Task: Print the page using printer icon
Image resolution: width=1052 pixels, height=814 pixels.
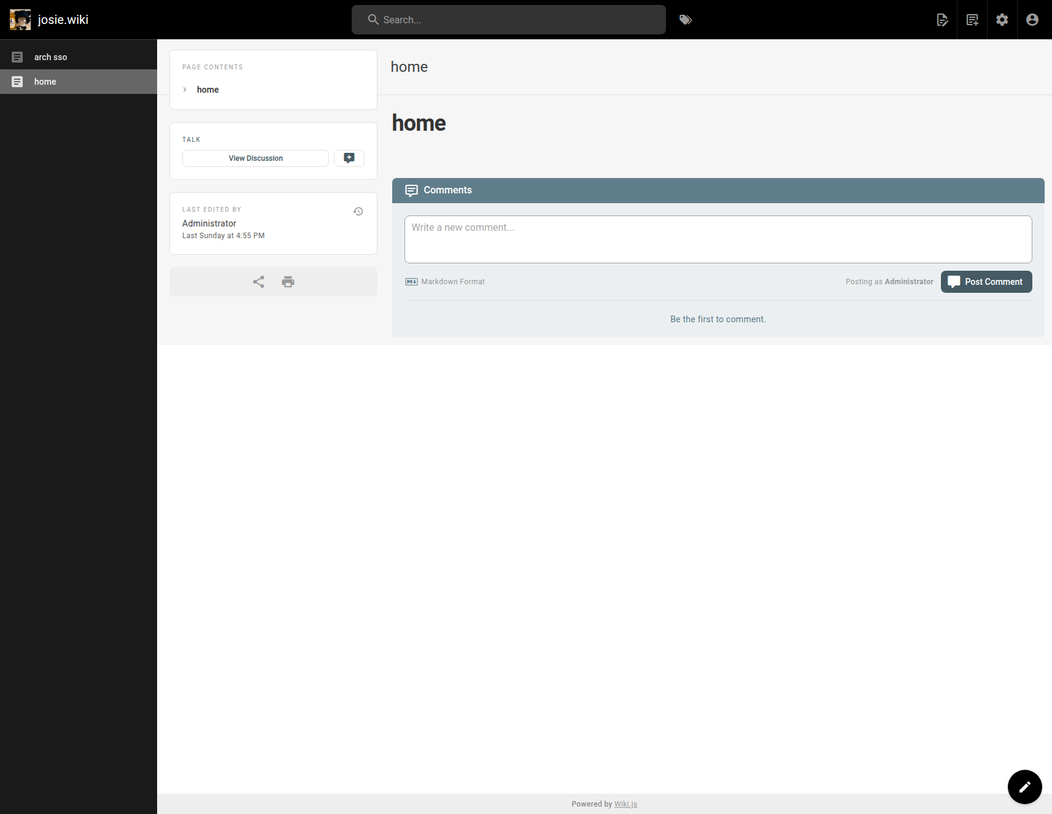Action: coord(288,282)
